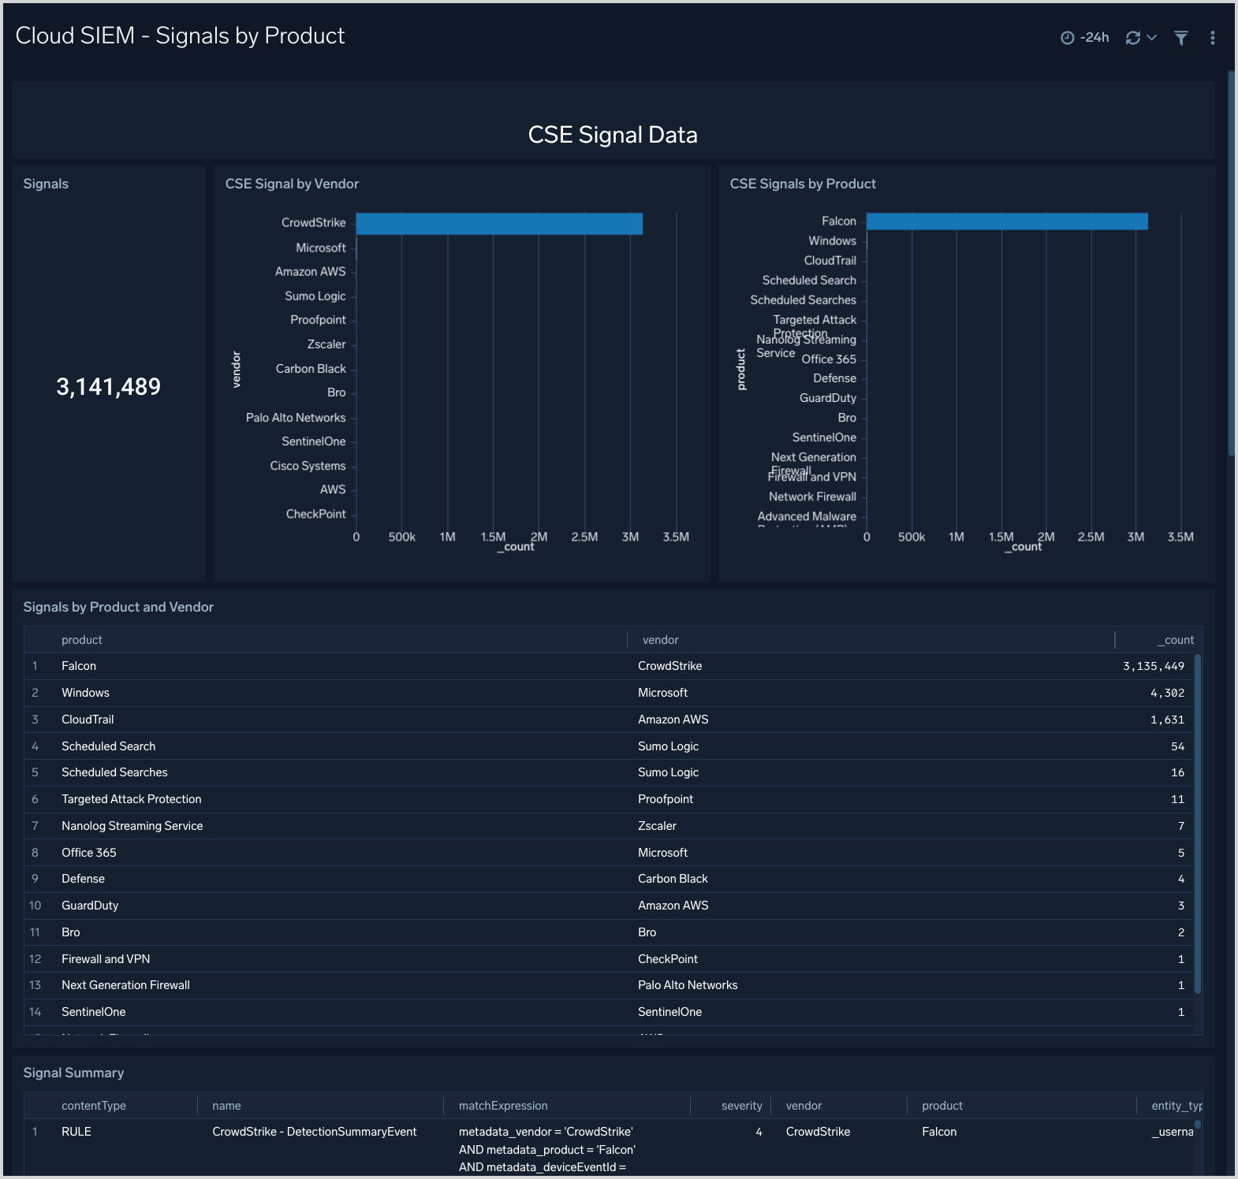Screen dimensions: 1238x1179
Task: Open the refresh interval dropdown chevron
Action: point(1152,37)
